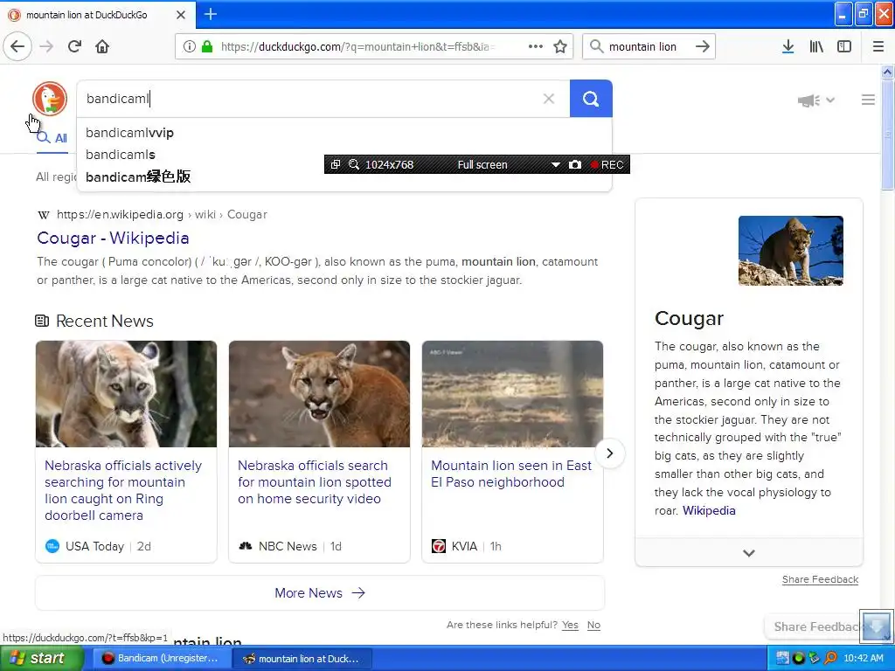Toggle the sidebar view
Image resolution: width=895 pixels, height=671 pixels.
[844, 46]
